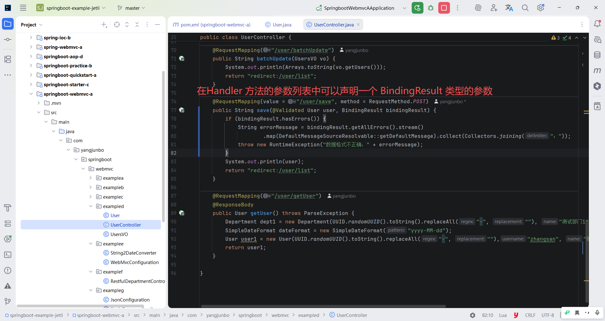
Task: Collapse the examplef package
Action: [91, 272]
